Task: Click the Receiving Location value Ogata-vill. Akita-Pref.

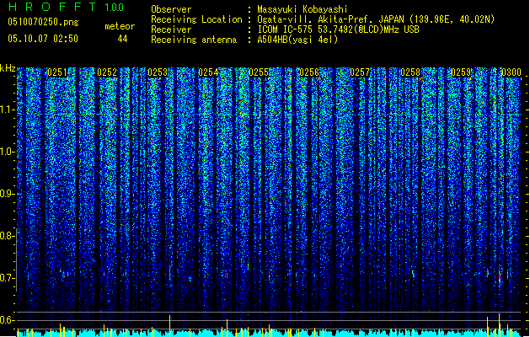Action: tap(316, 19)
